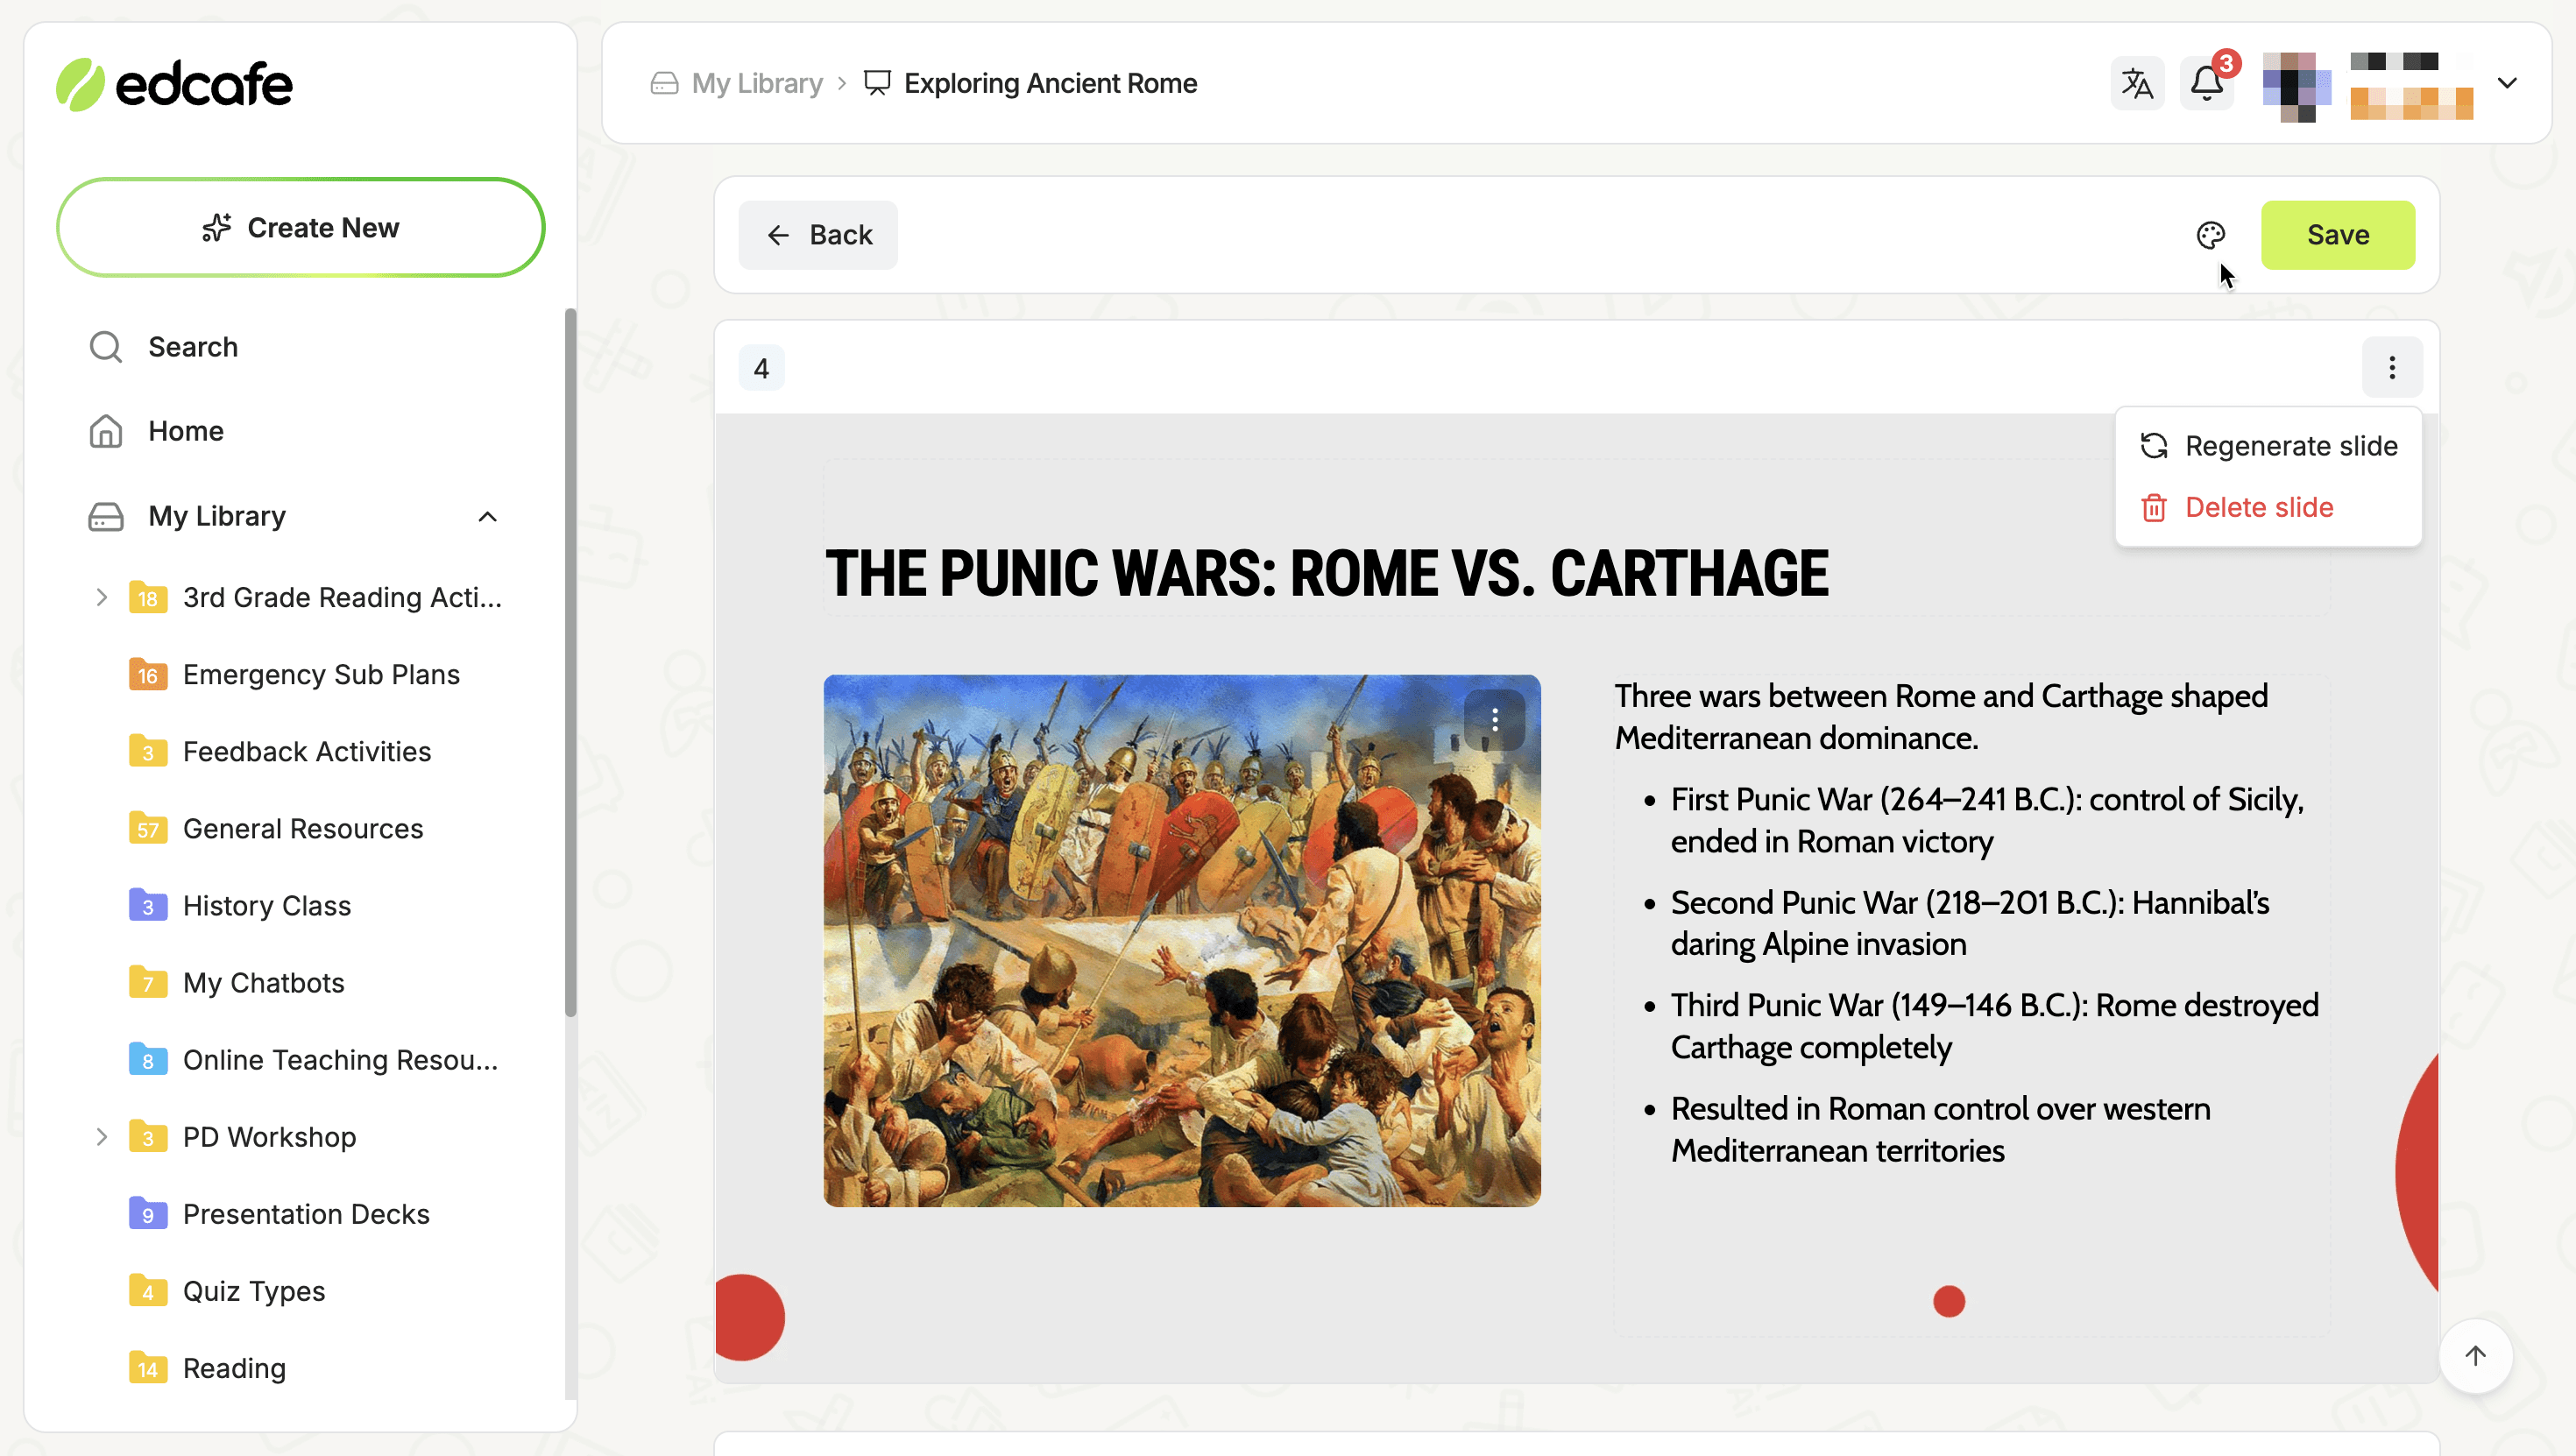Click the image three-dot options button
Image resolution: width=2576 pixels, height=1456 pixels.
point(1494,720)
